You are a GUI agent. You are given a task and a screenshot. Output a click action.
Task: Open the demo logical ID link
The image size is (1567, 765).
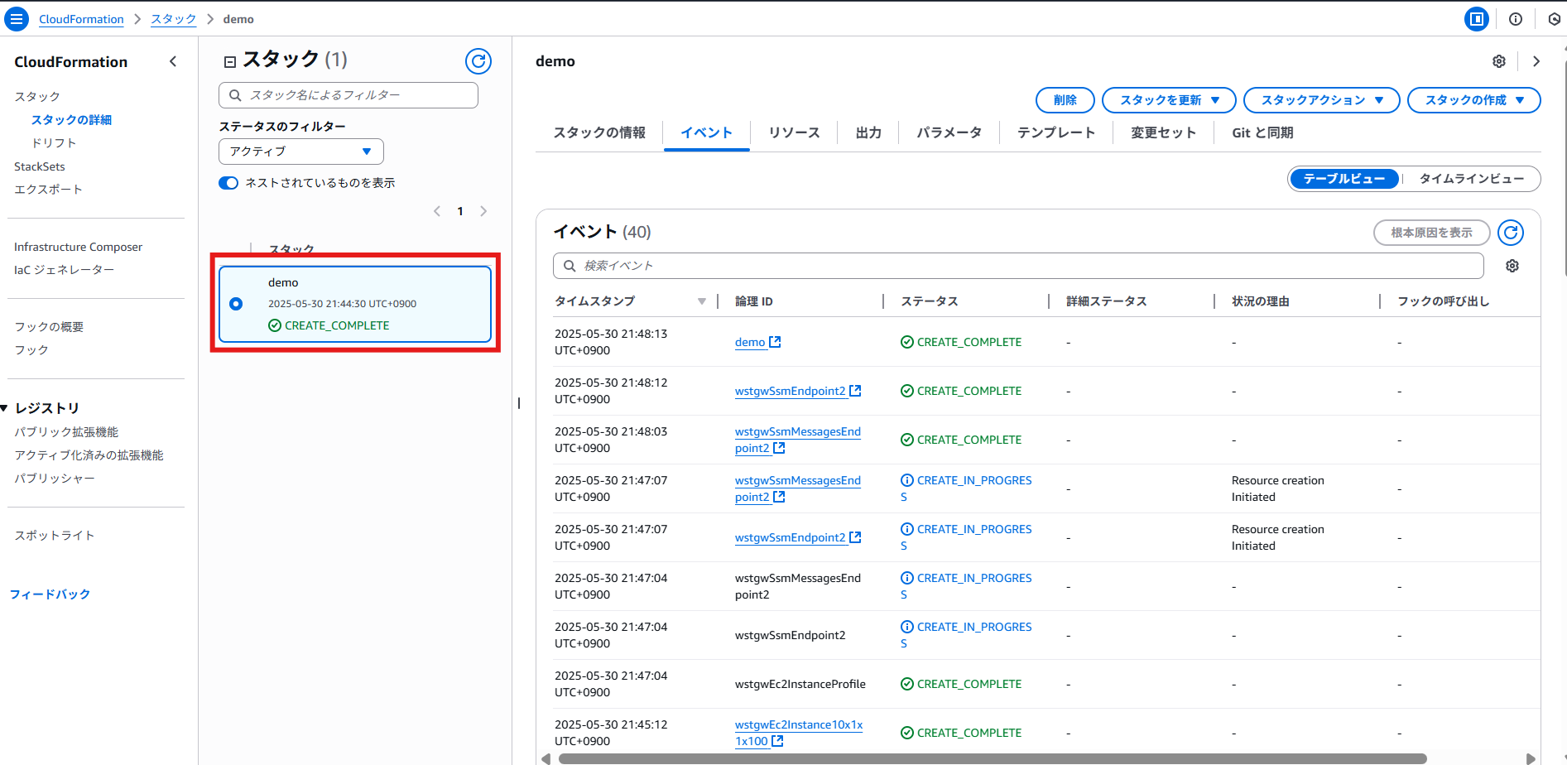[750, 342]
